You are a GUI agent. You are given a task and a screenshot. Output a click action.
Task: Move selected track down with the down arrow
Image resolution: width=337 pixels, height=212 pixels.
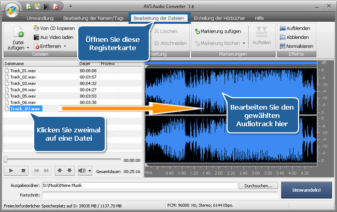pos(70,170)
